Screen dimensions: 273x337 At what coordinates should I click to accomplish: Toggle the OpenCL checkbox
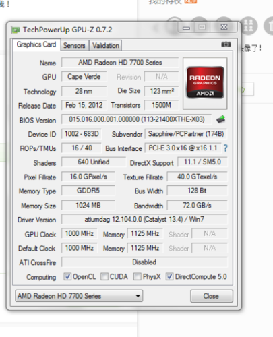click(x=67, y=276)
